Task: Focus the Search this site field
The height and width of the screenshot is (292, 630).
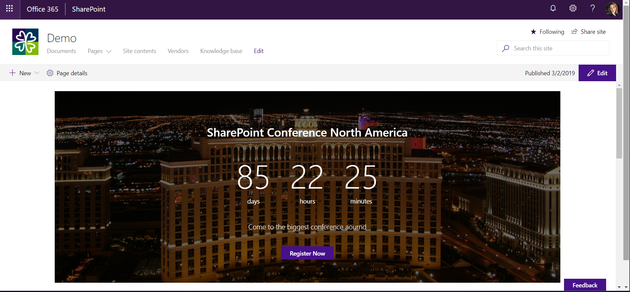Action: click(x=553, y=48)
